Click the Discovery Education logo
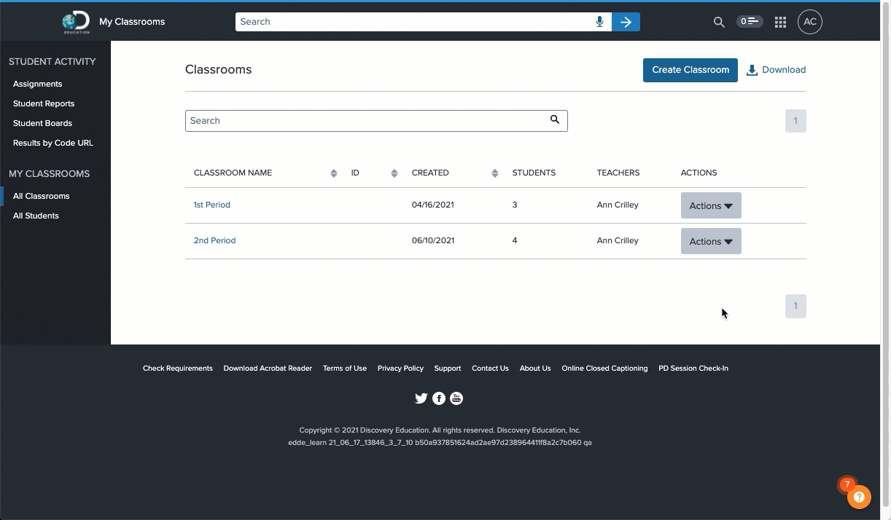 click(76, 22)
